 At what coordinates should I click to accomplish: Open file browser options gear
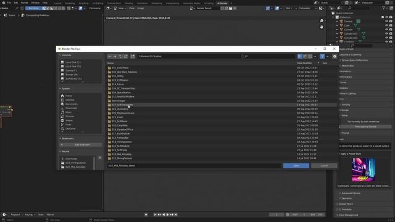(335, 56)
